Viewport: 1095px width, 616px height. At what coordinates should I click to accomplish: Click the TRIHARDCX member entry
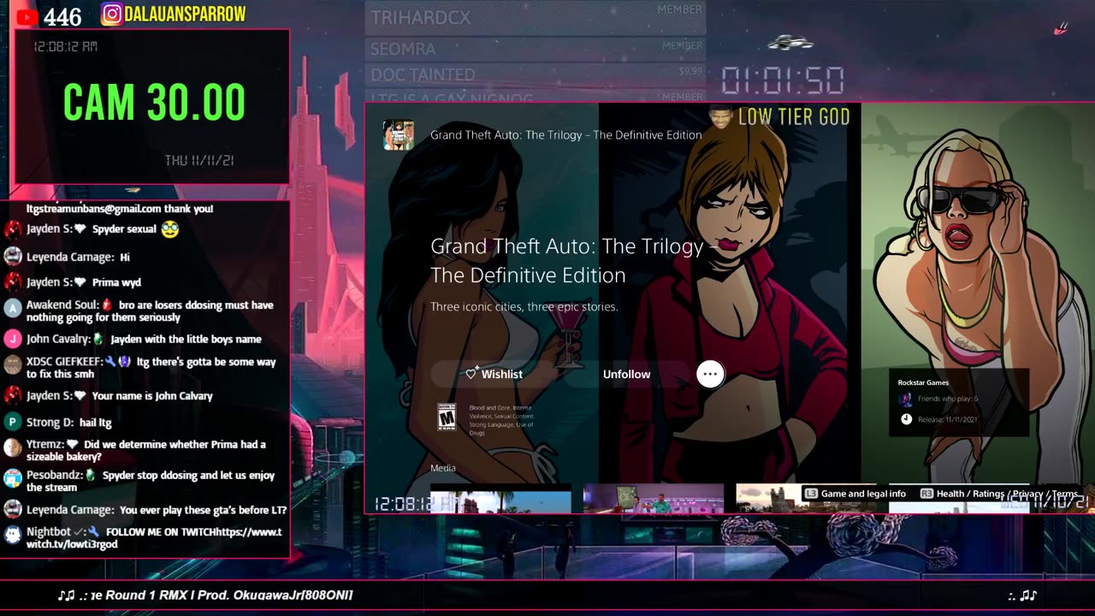click(536, 18)
